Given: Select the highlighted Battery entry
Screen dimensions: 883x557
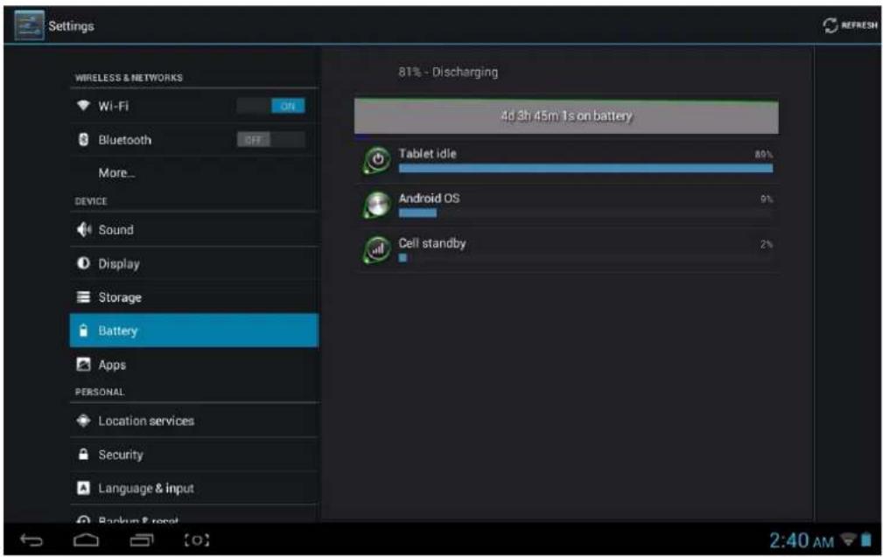Looking at the screenshot, I should coord(194,331).
